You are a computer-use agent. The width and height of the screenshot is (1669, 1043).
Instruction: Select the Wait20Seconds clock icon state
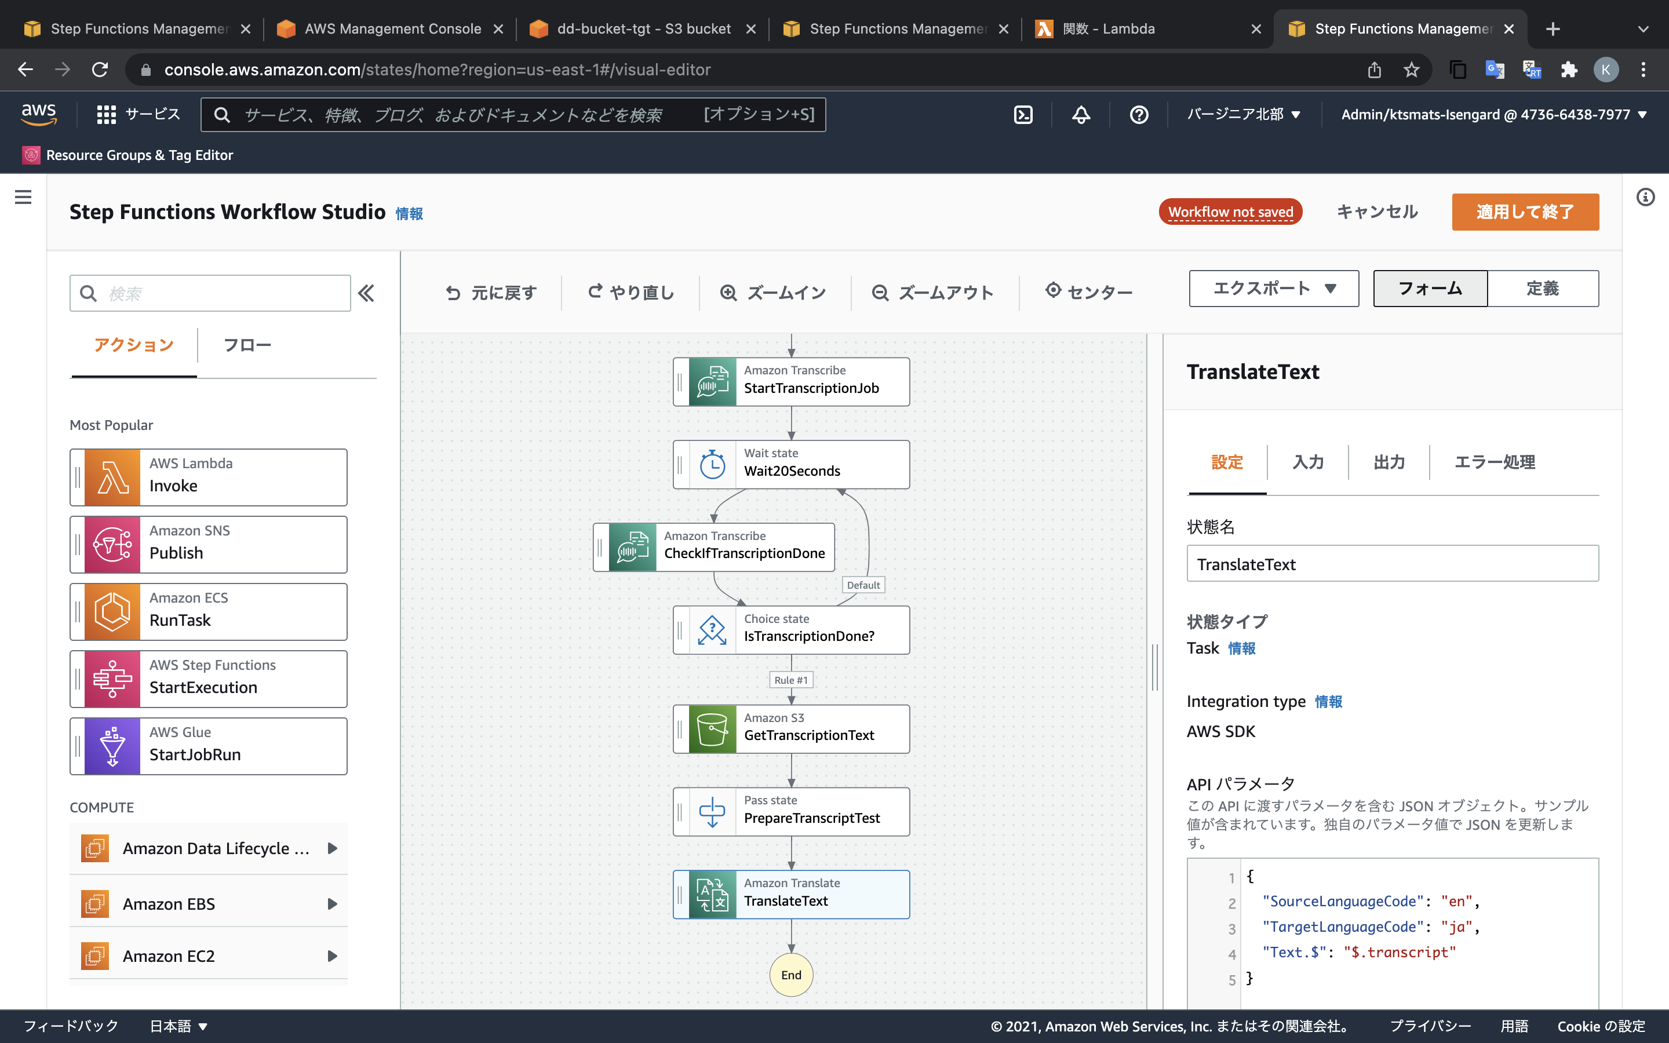712,464
